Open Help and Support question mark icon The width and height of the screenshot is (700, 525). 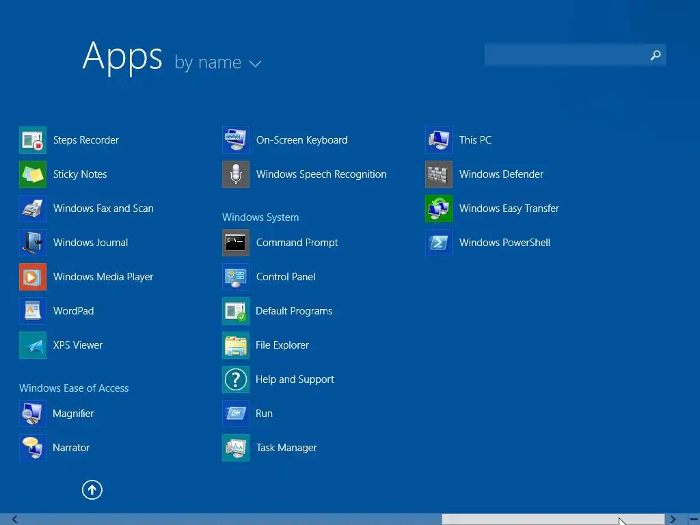[x=236, y=379]
